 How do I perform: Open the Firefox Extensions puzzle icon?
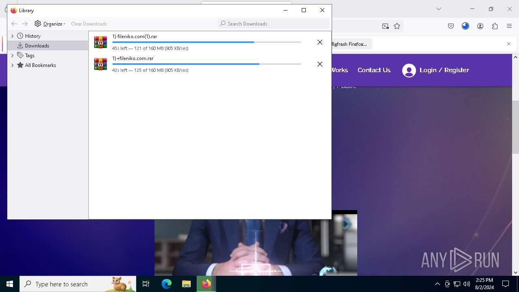[x=495, y=26]
